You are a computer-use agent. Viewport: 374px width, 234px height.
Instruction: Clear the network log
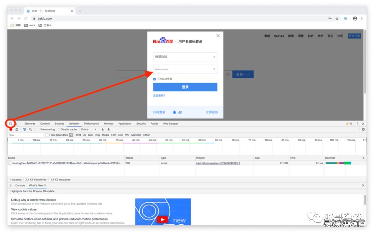pos(17,129)
